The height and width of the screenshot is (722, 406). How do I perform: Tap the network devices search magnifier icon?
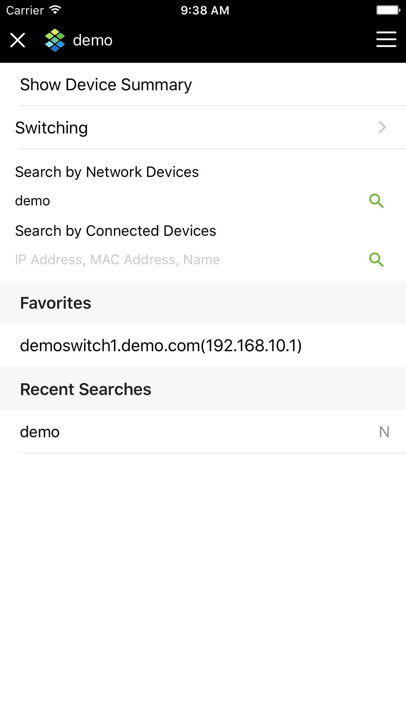[376, 201]
